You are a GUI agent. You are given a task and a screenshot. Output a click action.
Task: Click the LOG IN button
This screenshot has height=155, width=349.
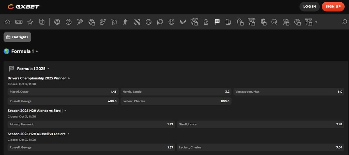tap(309, 7)
